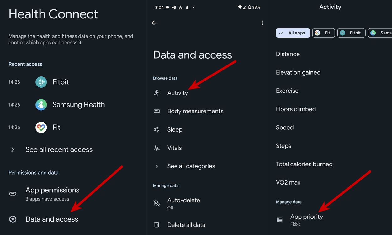Viewport: 392px width, 235px height.
Task: Click the Samsung Health icon in recent access
Action: [41, 104]
